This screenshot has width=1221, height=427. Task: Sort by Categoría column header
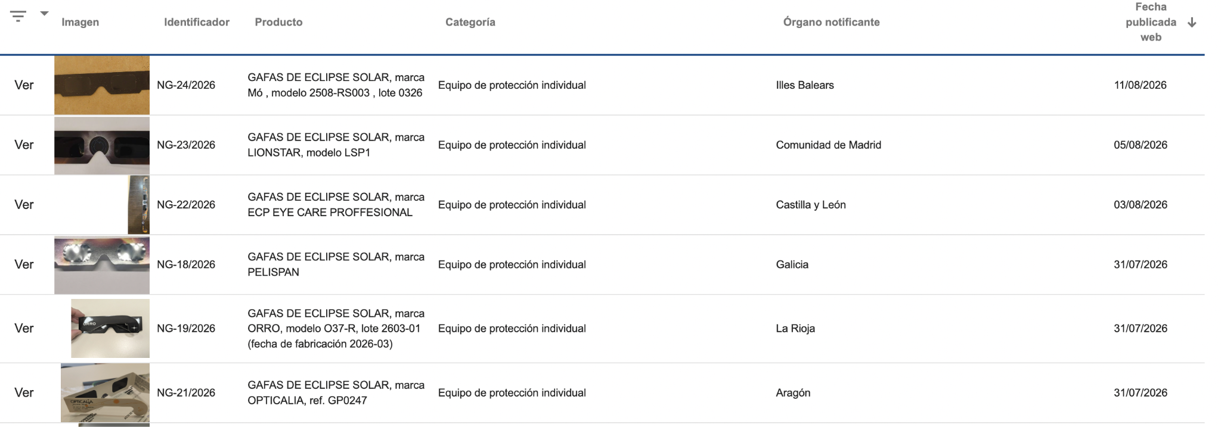coord(470,22)
